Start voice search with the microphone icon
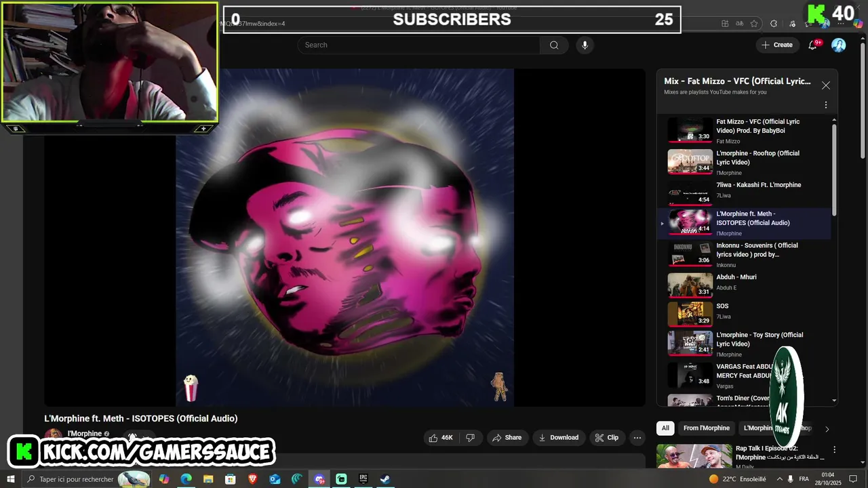The height and width of the screenshot is (488, 868). point(585,45)
